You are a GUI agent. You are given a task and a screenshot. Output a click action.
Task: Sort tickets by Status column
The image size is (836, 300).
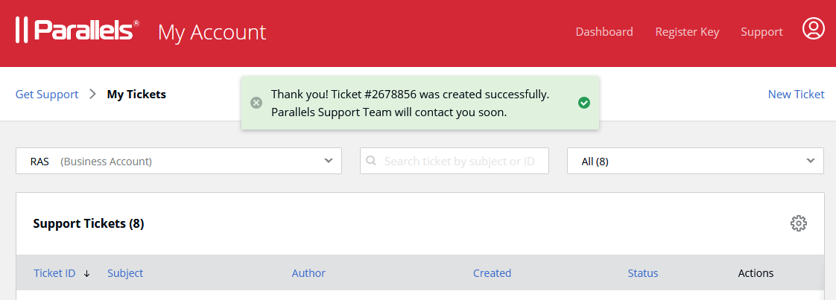643,272
